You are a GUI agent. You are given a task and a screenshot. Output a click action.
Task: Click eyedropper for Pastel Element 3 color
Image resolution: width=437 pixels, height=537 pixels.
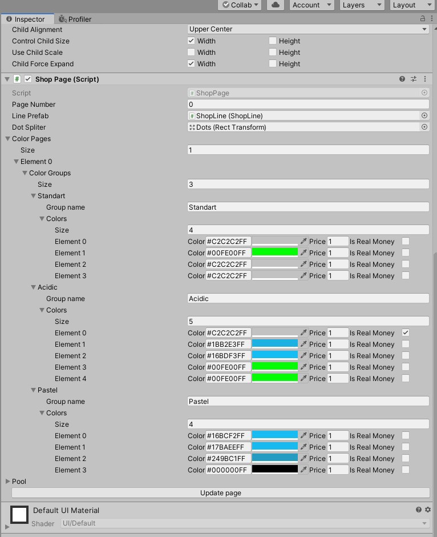[304, 470]
